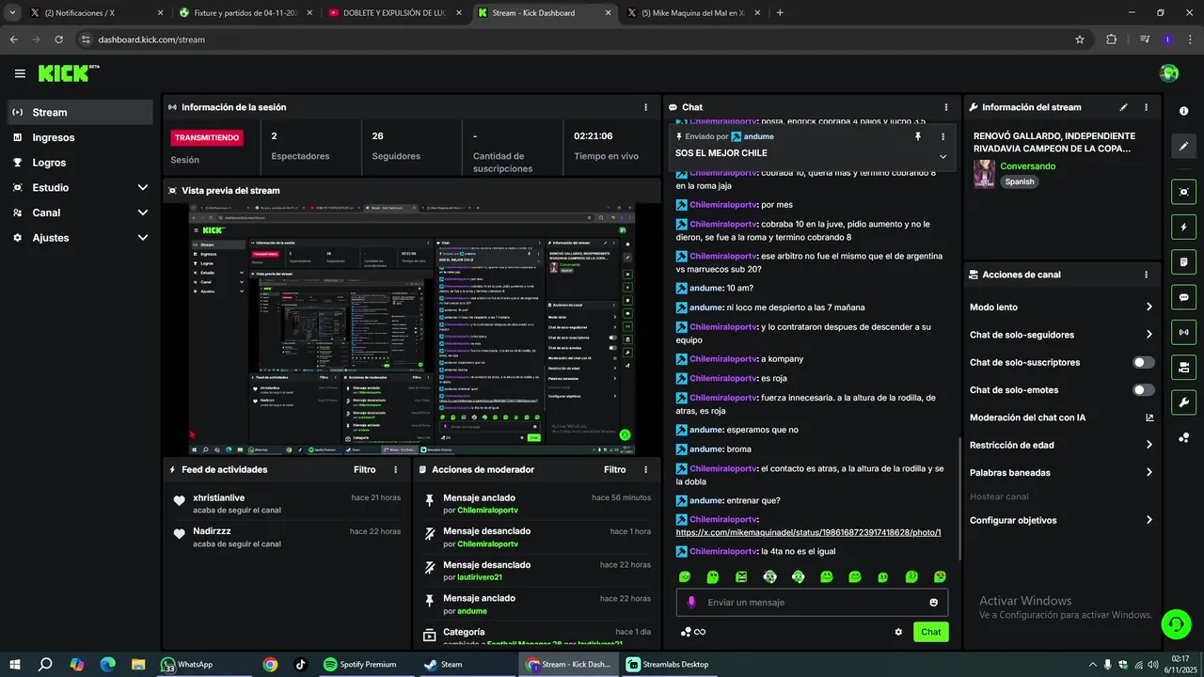Viewport: 1204px width, 677px height.
Task: Toggle the wrench stream info icon in sidebar
Action: click(x=1183, y=402)
